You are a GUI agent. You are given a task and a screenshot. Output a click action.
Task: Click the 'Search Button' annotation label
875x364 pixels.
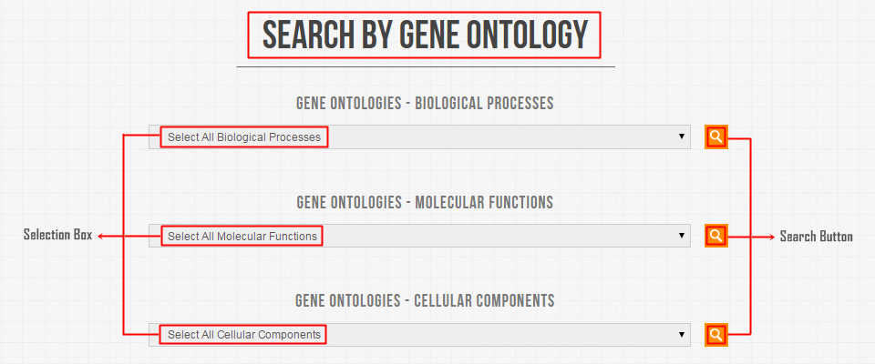pyautogui.click(x=817, y=237)
